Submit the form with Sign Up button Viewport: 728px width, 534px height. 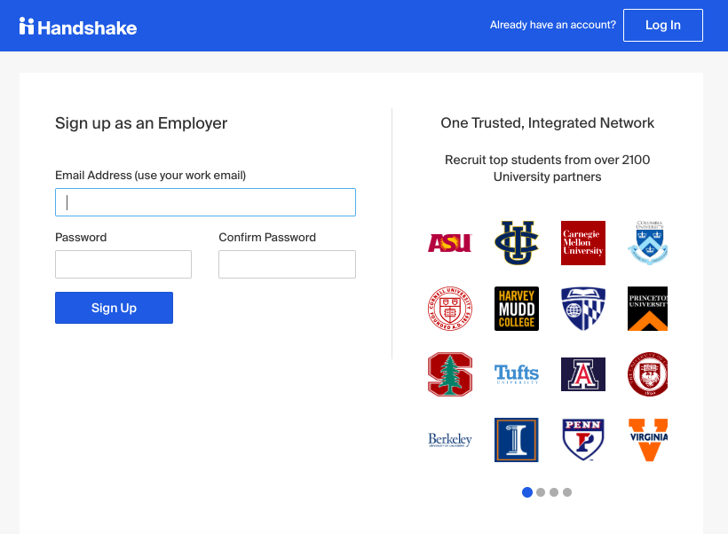point(114,308)
